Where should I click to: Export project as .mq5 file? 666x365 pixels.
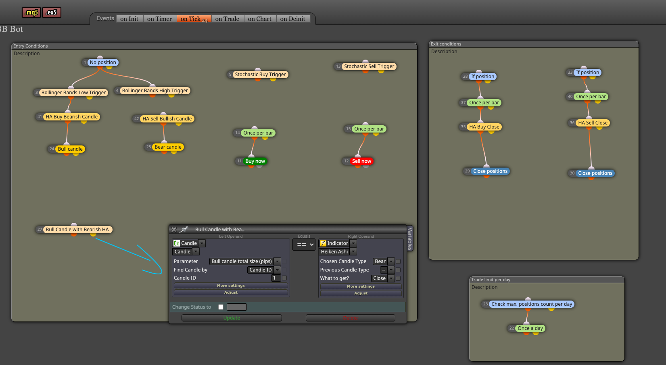[x=31, y=12]
